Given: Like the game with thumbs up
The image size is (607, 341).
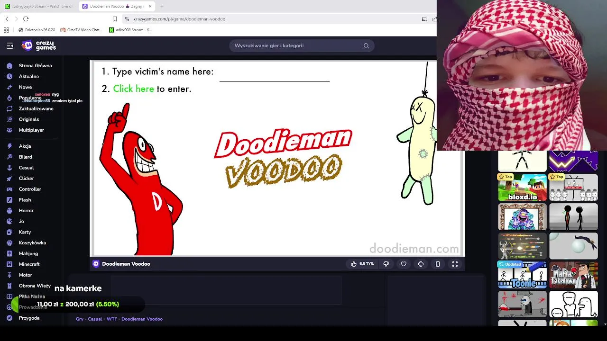Looking at the screenshot, I should 353,264.
